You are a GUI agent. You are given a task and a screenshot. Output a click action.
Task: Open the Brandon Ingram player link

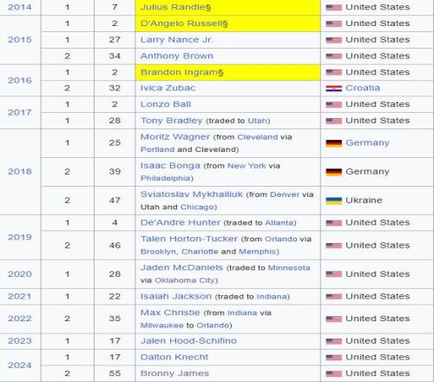[x=180, y=72]
